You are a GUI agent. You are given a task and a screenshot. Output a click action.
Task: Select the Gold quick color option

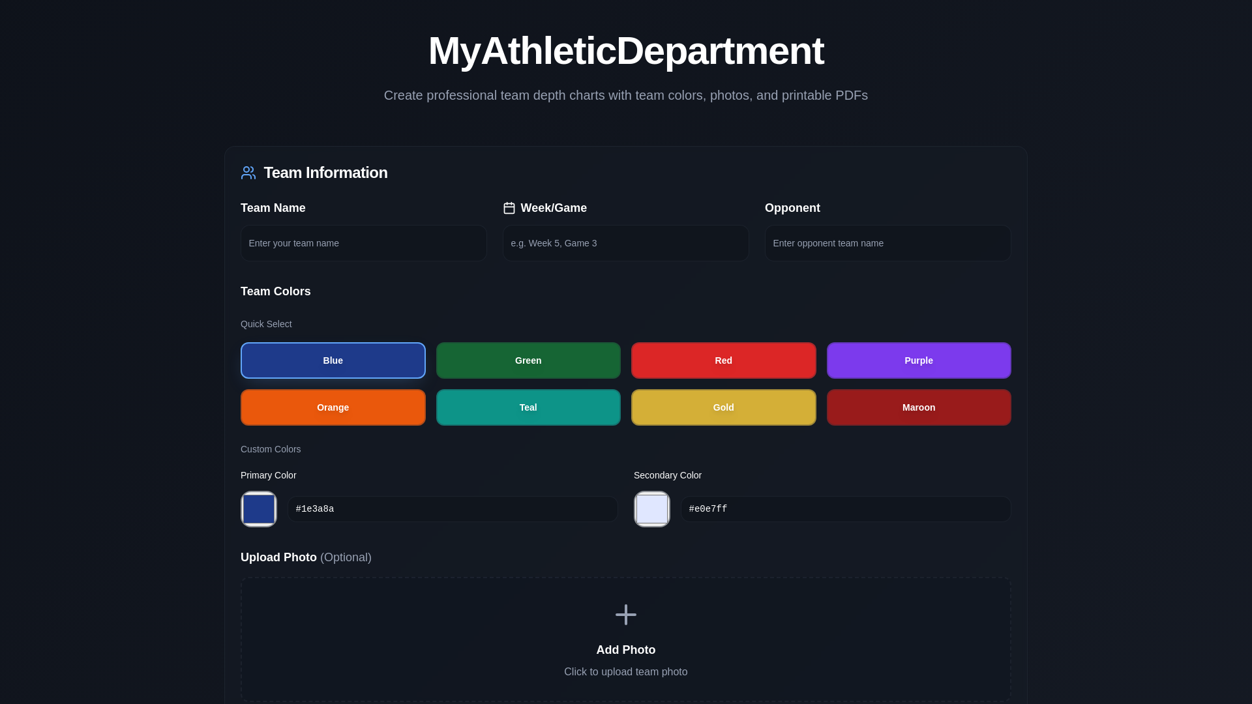tap(723, 407)
